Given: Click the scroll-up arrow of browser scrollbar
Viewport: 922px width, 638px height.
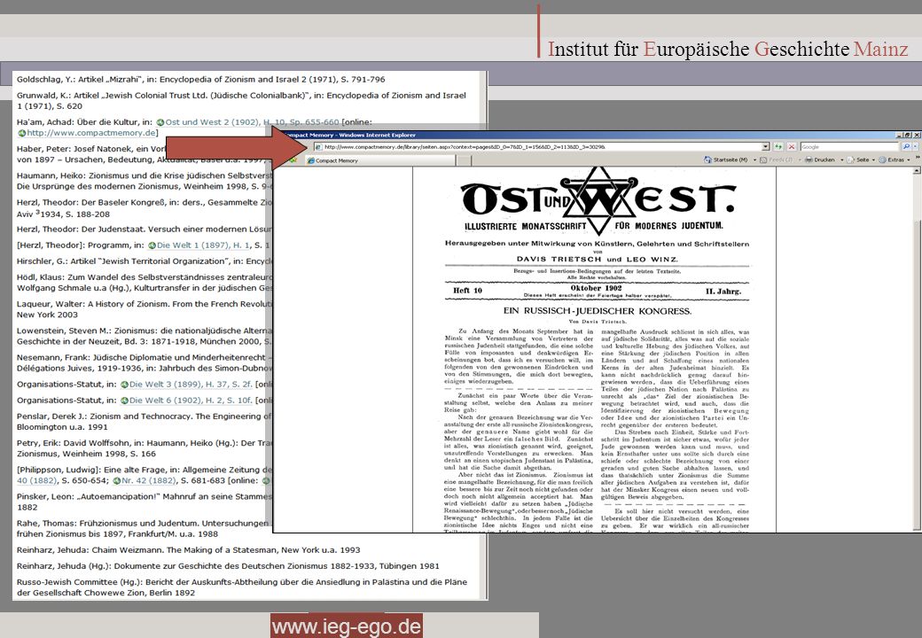Looking at the screenshot, I should coord(916,170).
